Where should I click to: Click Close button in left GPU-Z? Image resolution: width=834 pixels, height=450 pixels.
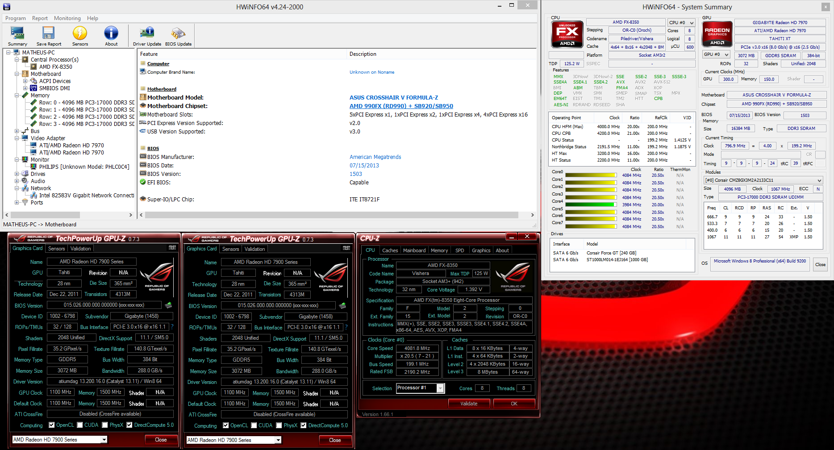(161, 440)
